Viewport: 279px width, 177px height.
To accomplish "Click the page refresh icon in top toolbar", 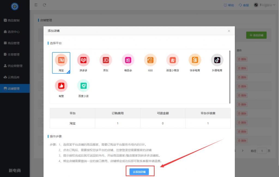I will coord(44,5).
